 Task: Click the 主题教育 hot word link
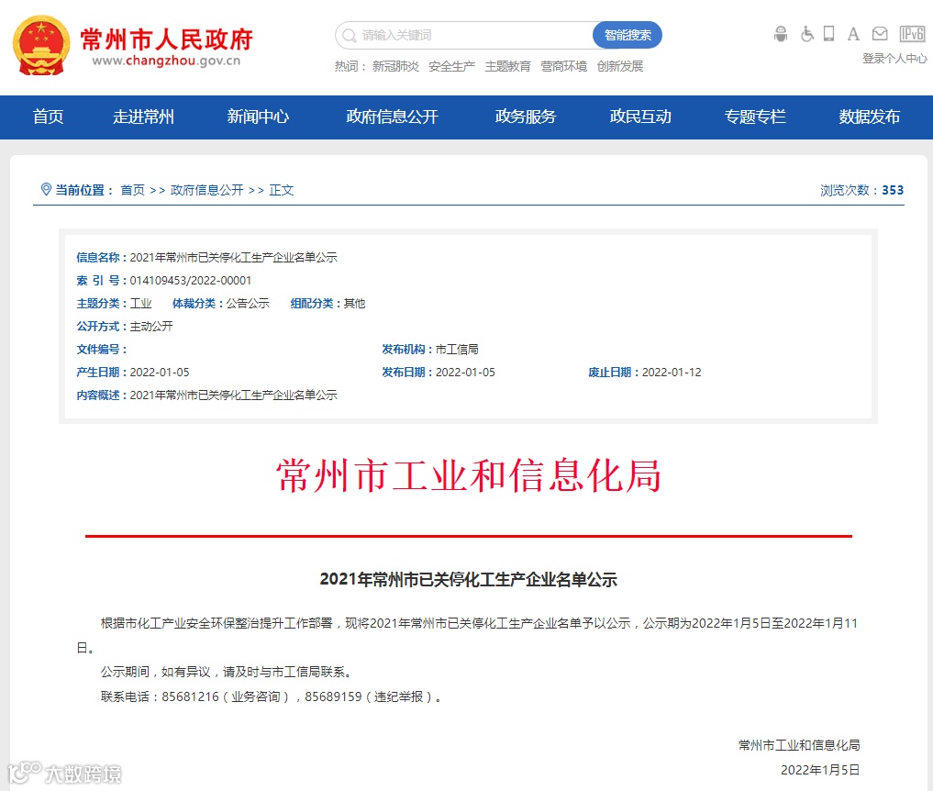(x=507, y=66)
